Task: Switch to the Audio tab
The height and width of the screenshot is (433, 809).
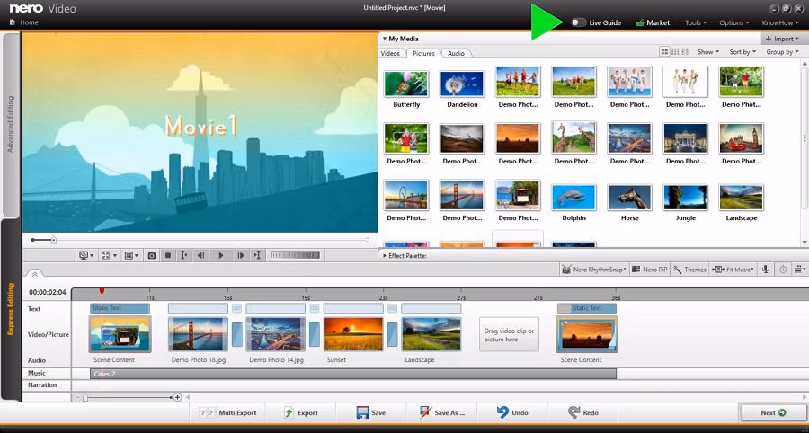Action: pyautogui.click(x=456, y=54)
